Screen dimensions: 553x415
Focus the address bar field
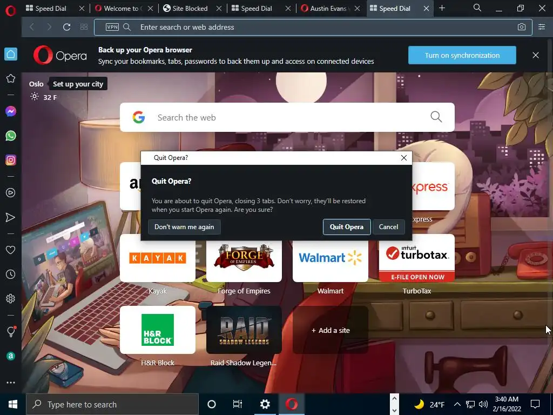[313, 27]
